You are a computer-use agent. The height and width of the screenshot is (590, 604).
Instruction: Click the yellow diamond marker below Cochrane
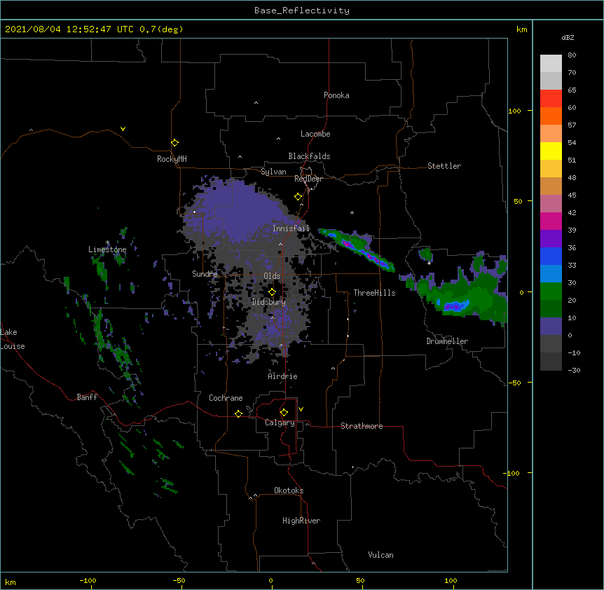[238, 413]
